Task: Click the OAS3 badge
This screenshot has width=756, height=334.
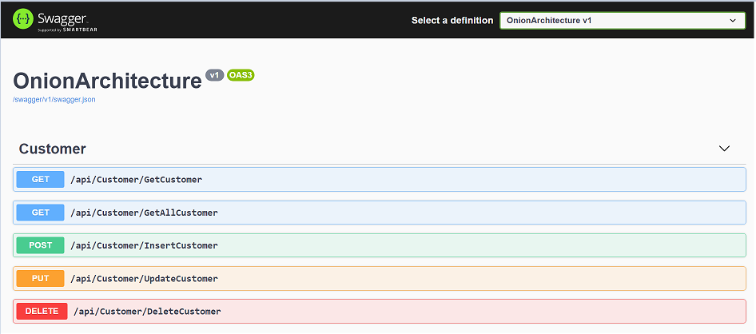Action: pos(241,75)
